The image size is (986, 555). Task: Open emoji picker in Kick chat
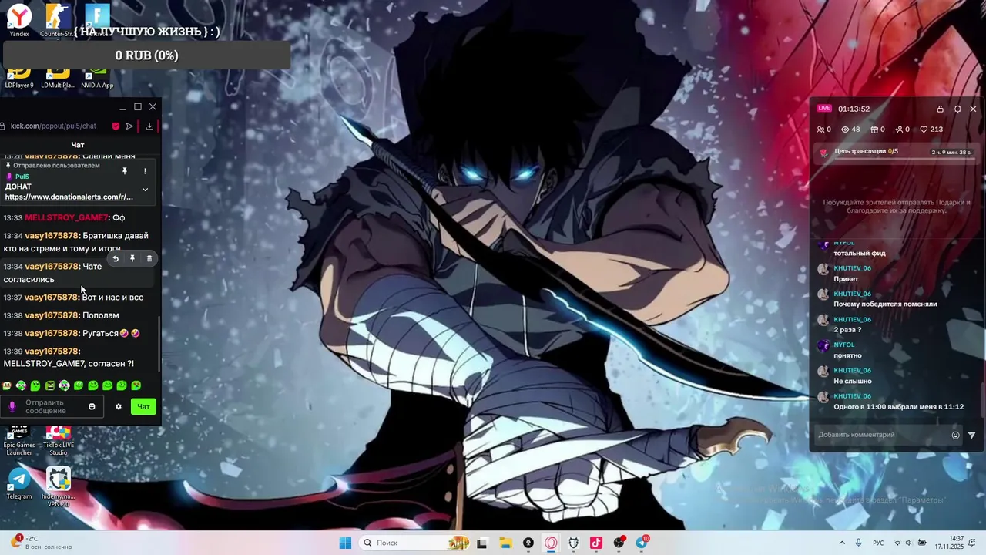click(x=92, y=406)
